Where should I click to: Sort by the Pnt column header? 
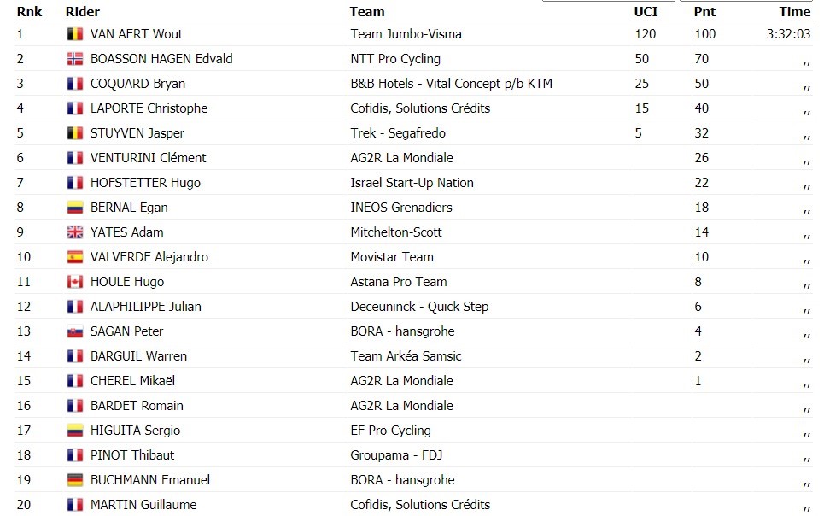pyautogui.click(x=704, y=12)
